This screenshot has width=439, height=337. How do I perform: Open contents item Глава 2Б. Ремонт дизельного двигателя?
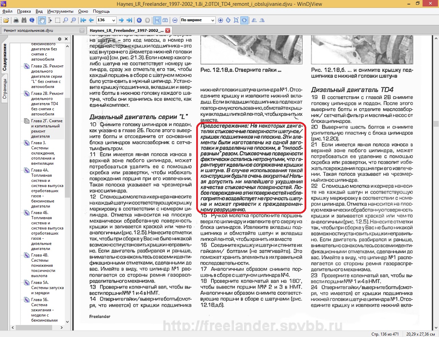(x=47, y=76)
